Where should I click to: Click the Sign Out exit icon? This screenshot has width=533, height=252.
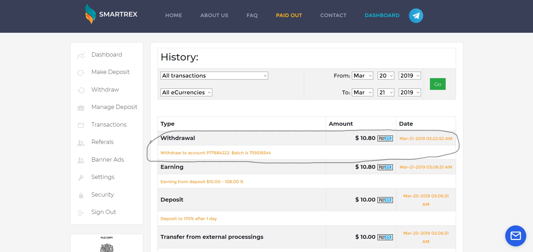coord(81,213)
